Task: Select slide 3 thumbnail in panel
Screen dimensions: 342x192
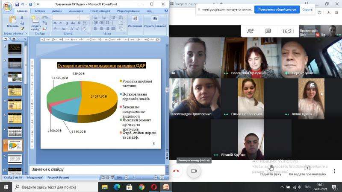Action: click(15, 76)
